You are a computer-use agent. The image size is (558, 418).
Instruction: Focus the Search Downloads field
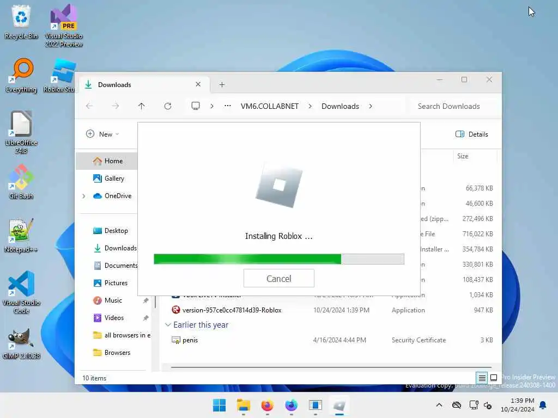coord(454,106)
